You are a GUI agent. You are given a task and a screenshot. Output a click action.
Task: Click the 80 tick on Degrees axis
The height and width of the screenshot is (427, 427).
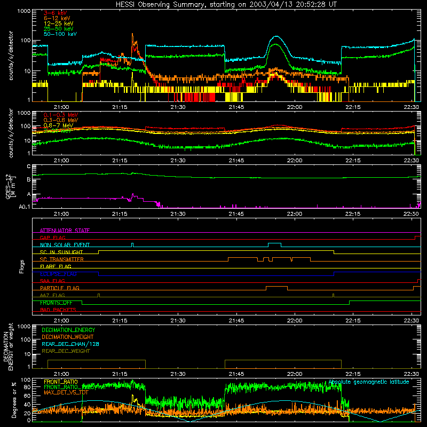click(x=28, y=387)
